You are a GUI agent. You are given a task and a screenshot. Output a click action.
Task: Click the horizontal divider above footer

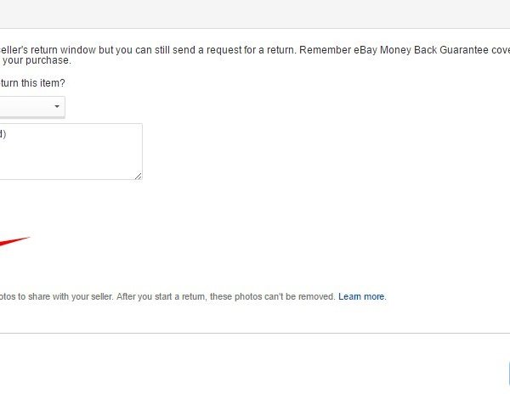255,333
